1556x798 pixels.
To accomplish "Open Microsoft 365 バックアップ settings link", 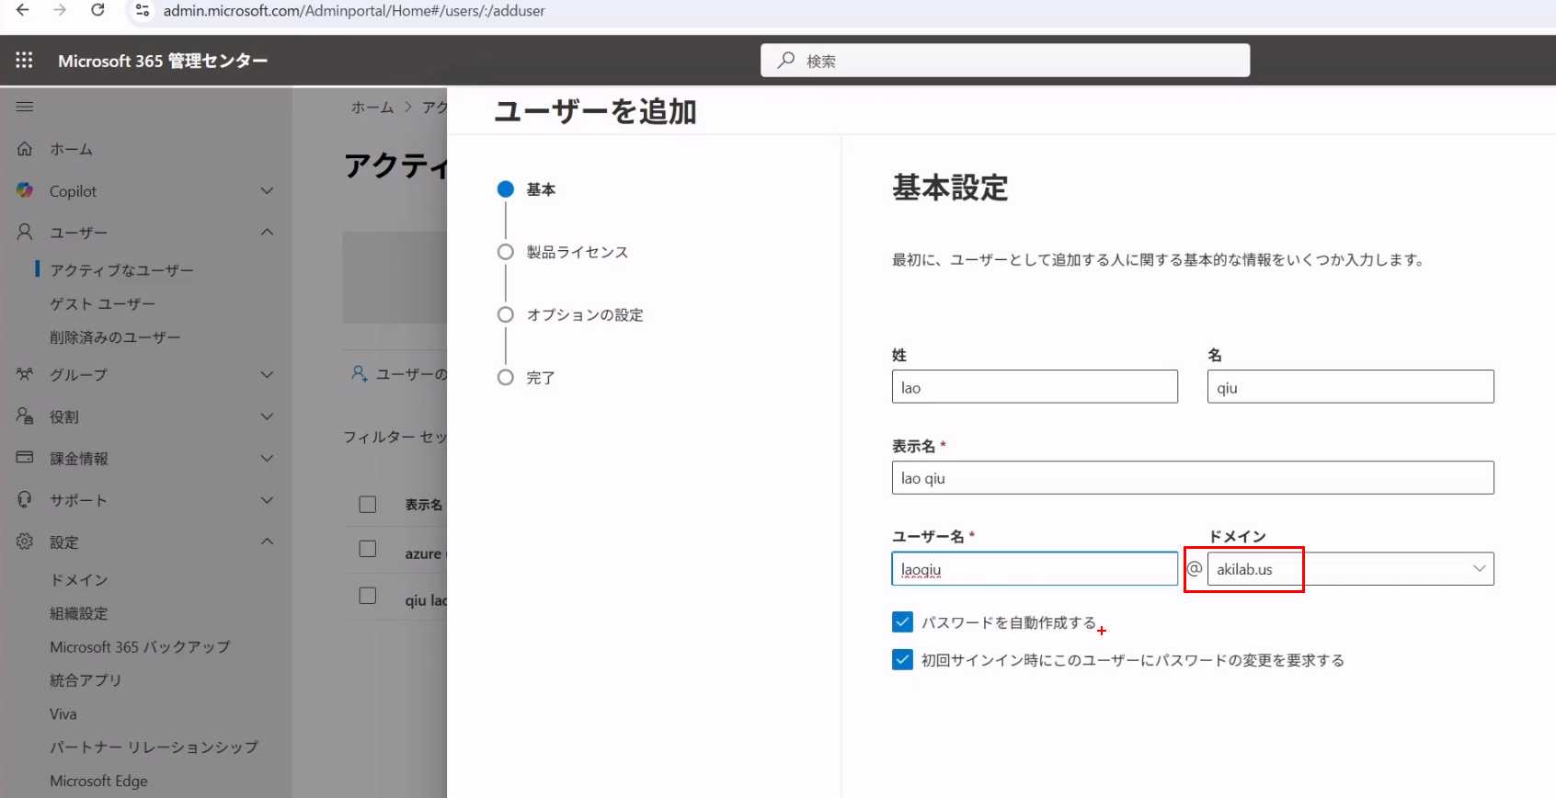I will click(140, 647).
